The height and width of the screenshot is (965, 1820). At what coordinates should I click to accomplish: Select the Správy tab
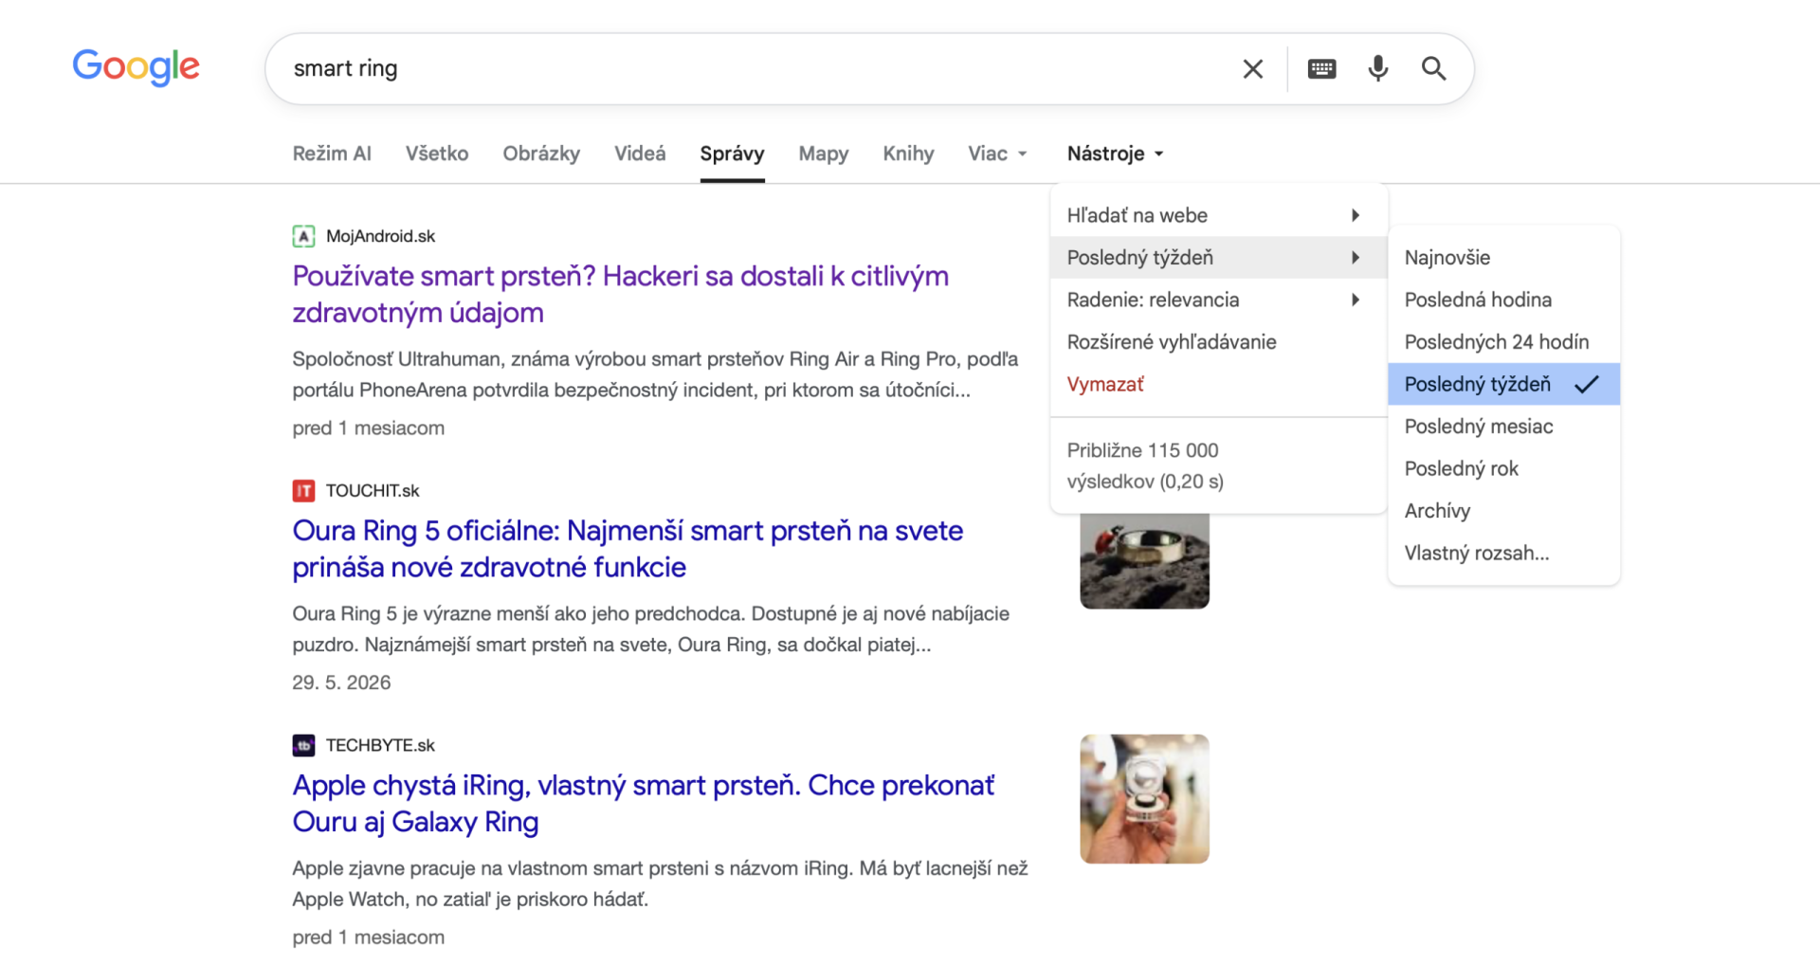732,154
